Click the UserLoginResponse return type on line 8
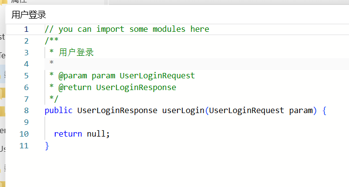The image size is (349, 187). (117, 111)
